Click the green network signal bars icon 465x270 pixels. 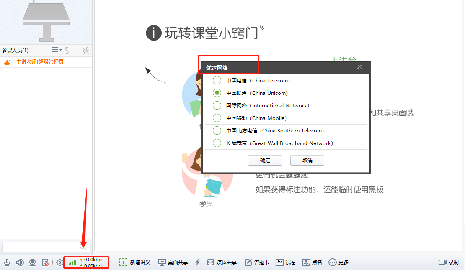(x=72, y=262)
